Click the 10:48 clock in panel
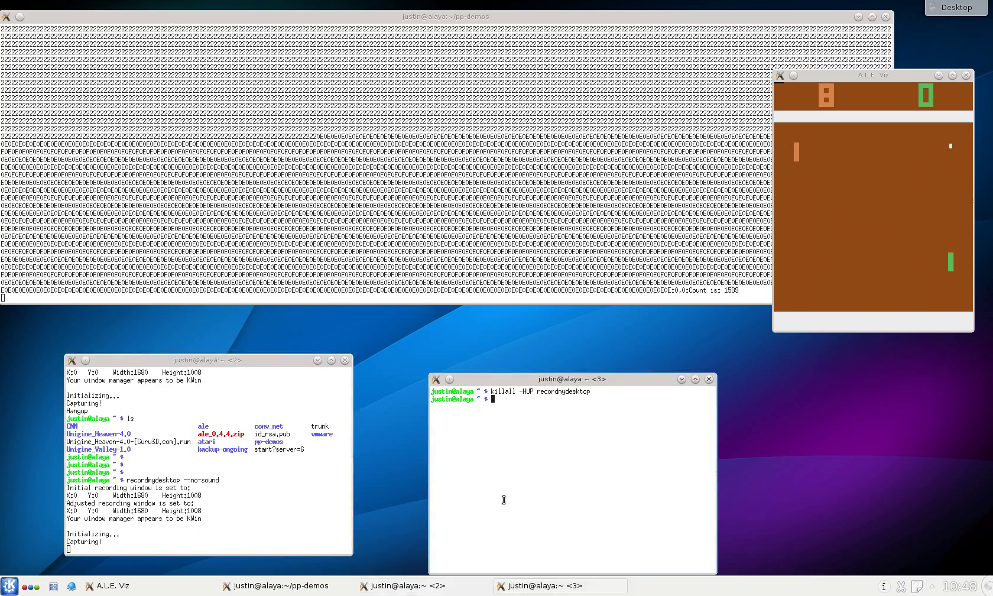The image size is (993, 596). click(x=959, y=587)
